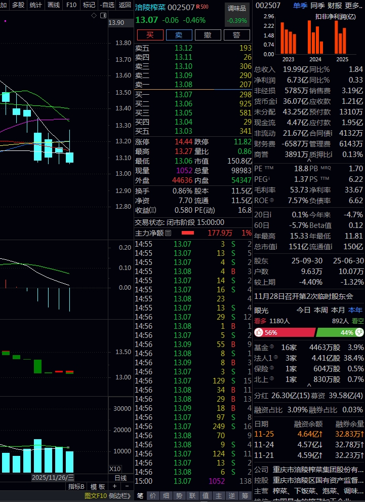Click the green 44% bearish bar

tap(340, 332)
